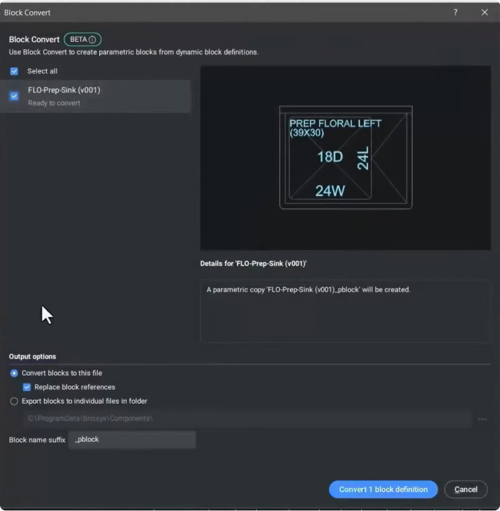Click the help question mark icon

456,12
